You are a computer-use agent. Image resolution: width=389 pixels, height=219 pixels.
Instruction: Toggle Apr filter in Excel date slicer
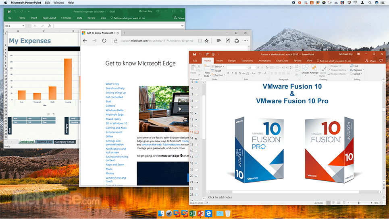point(34,119)
